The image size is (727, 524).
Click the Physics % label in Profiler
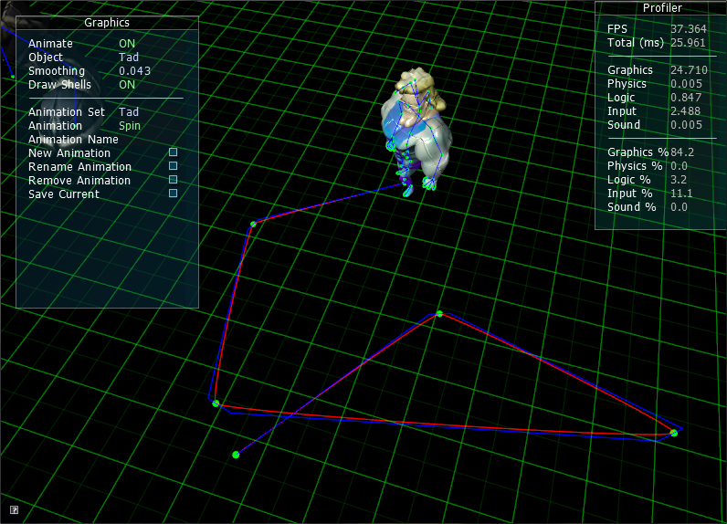point(635,166)
